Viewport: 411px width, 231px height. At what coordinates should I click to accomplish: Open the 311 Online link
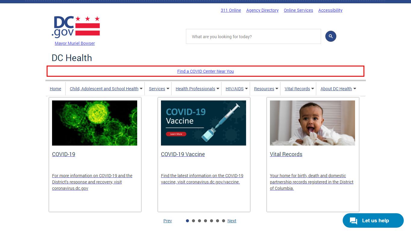[231, 10]
